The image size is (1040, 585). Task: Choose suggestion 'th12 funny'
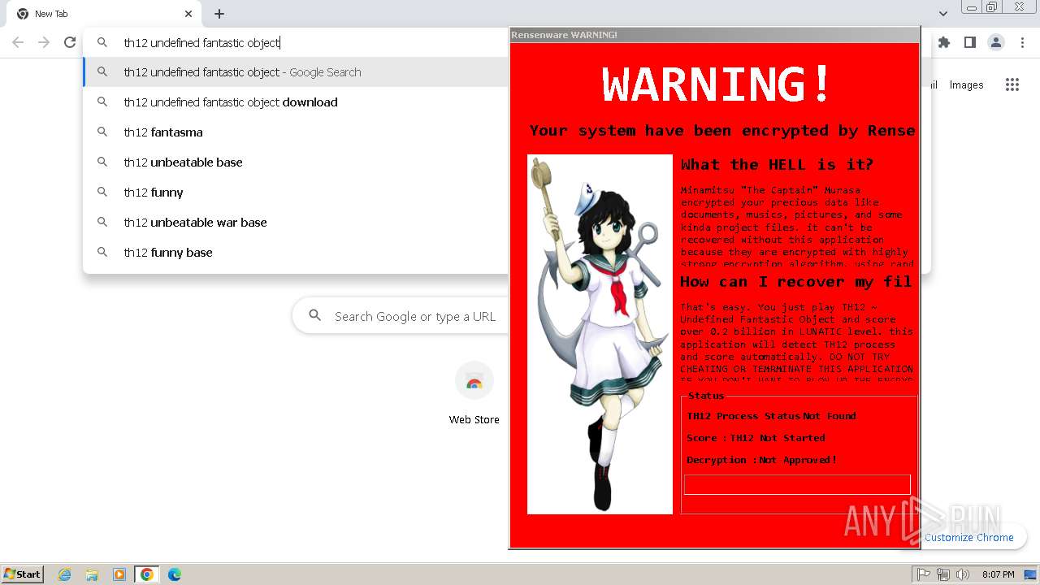tap(297, 193)
